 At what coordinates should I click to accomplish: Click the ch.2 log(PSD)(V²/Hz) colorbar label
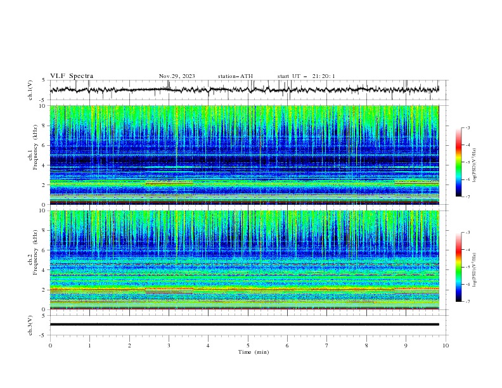(475, 269)
